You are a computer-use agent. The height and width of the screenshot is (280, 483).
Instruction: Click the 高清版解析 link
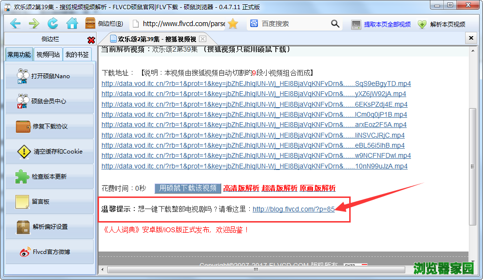(241, 188)
